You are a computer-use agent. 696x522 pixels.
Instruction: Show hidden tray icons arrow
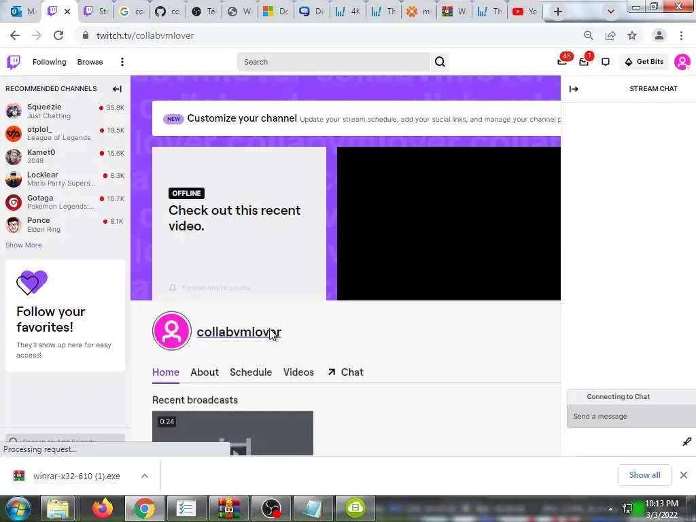click(x=611, y=509)
